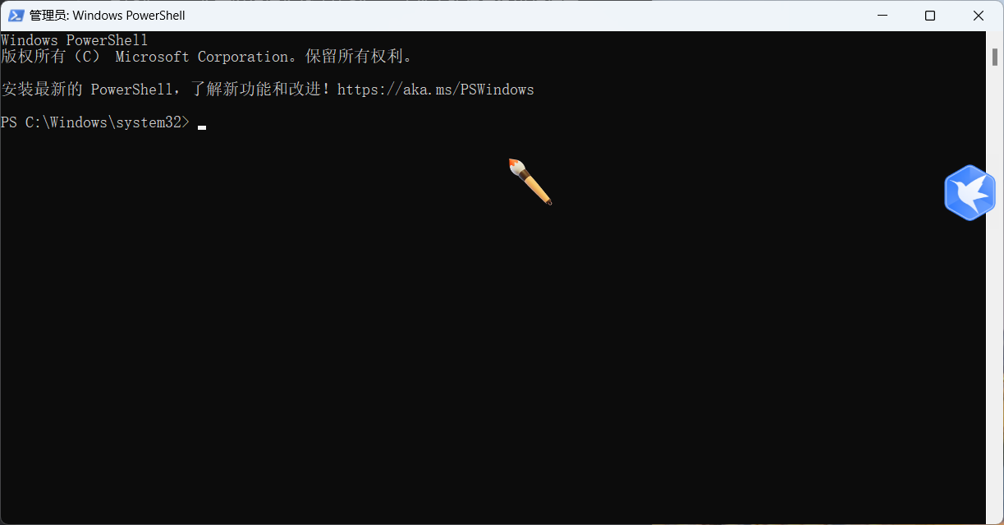The height and width of the screenshot is (525, 1004).
Task: Click the empty title bar area
Action: pos(525,16)
